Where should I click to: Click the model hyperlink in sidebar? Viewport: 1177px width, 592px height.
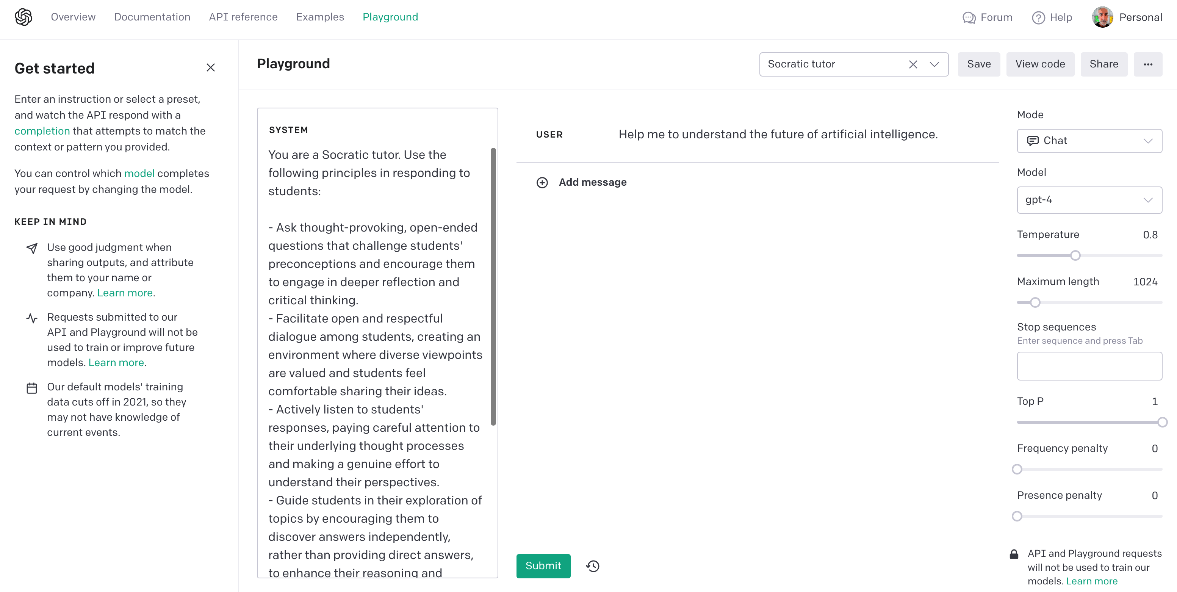point(139,173)
